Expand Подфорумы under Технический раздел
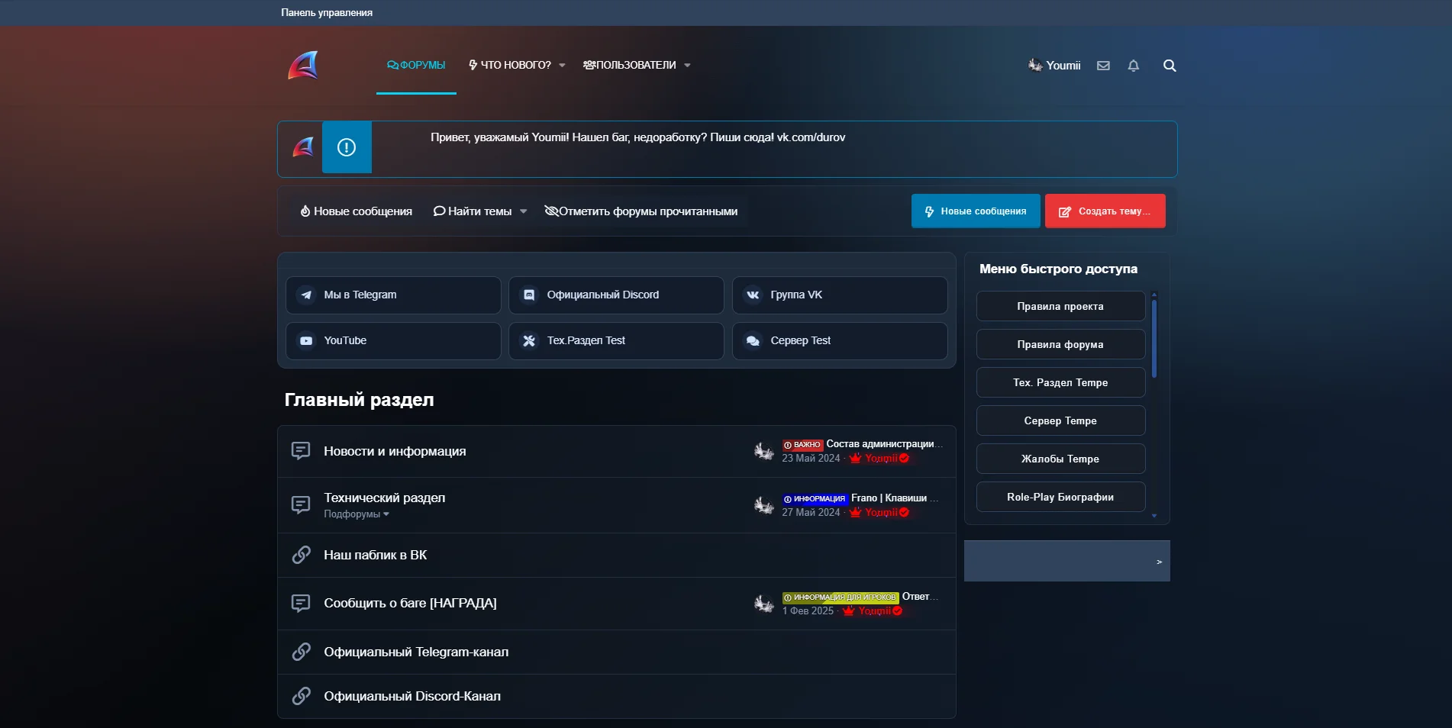Viewport: 1452px width, 728px height. pos(356,514)
